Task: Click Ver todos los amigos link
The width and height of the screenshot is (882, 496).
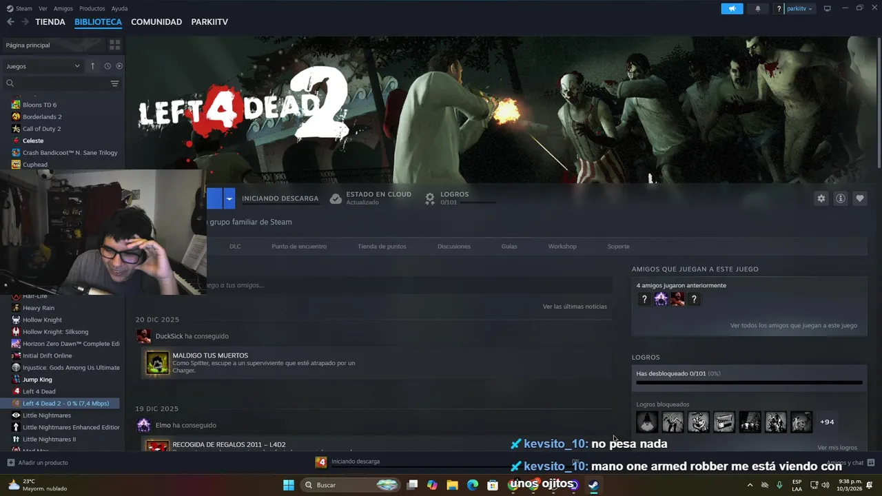Action: coord(794,325)
